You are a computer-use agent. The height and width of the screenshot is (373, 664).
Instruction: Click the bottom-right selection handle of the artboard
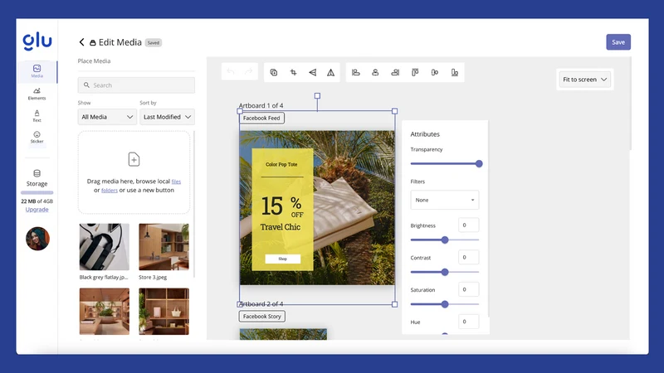[395, 304]
